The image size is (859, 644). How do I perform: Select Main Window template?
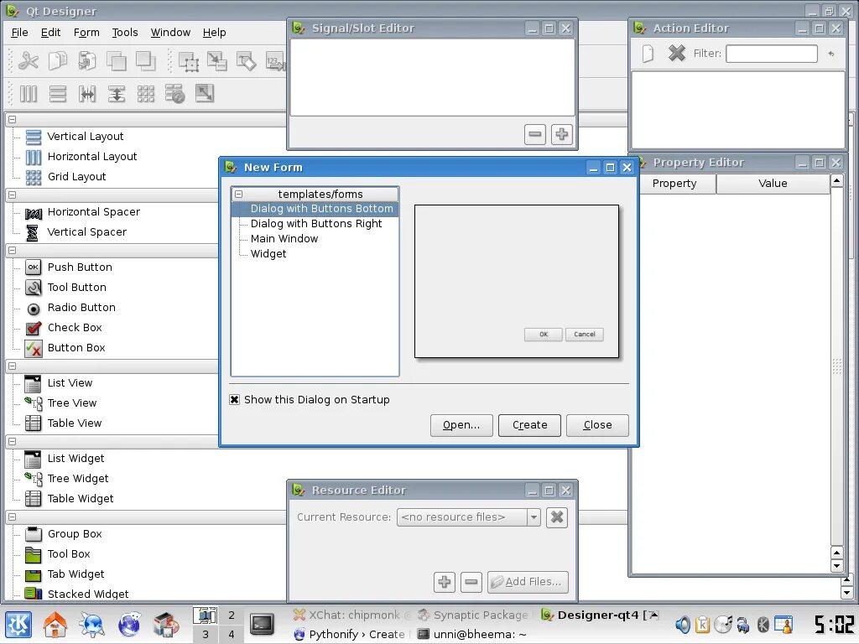(x=284, y=239)
